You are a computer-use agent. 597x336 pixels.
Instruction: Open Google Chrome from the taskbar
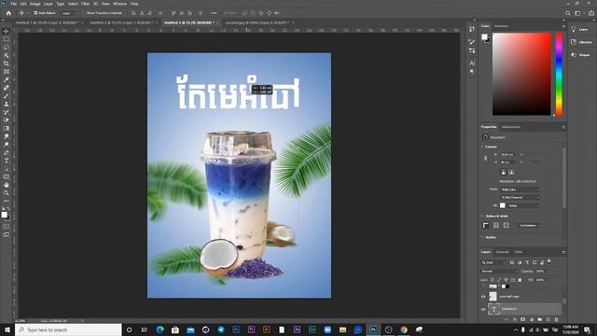[404, 329]
